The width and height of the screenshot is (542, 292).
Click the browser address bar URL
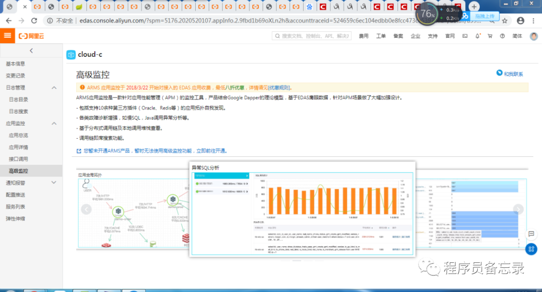(280, 21)
